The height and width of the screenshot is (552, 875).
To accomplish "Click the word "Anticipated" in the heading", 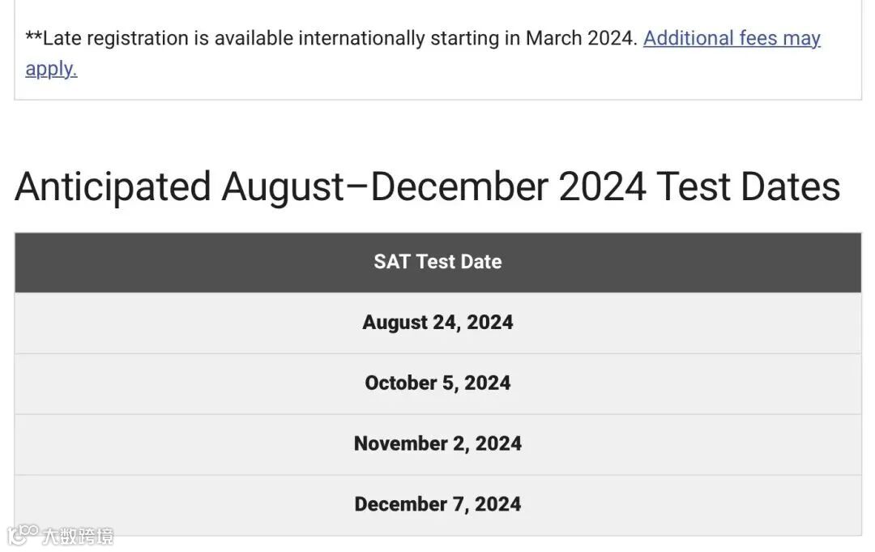I will [113, 187].
